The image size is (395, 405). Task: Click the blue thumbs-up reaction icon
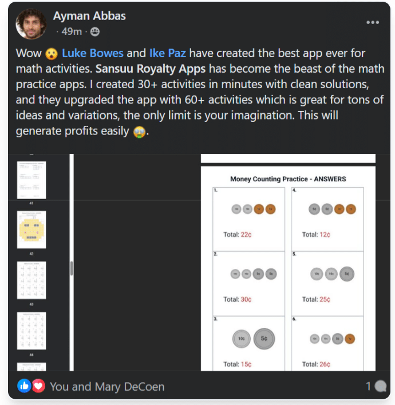coord(24,386)
